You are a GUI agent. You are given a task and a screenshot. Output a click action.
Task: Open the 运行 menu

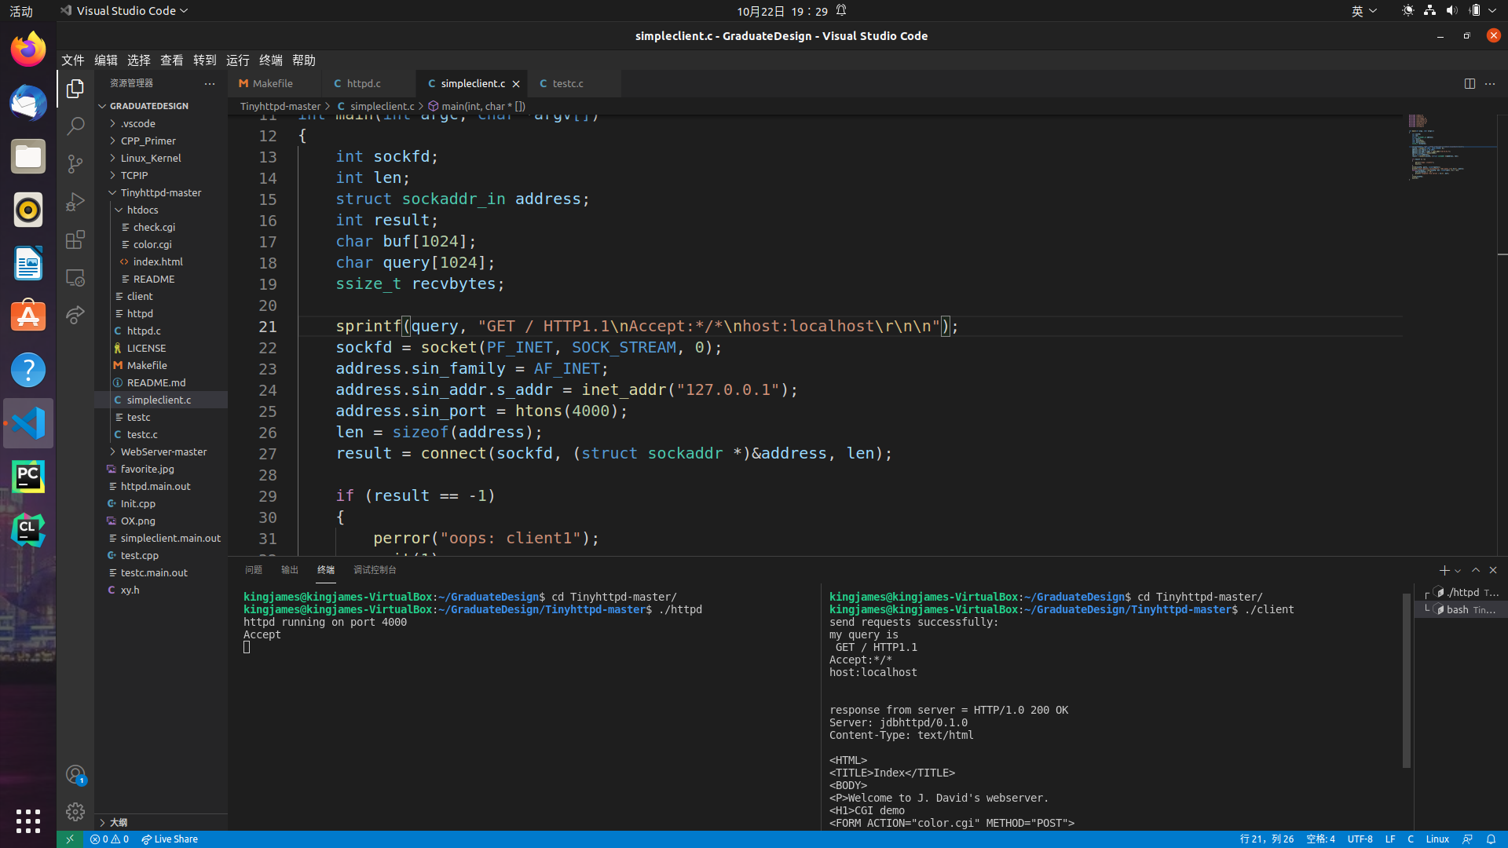pyautogui.click(x=237, y=60)
